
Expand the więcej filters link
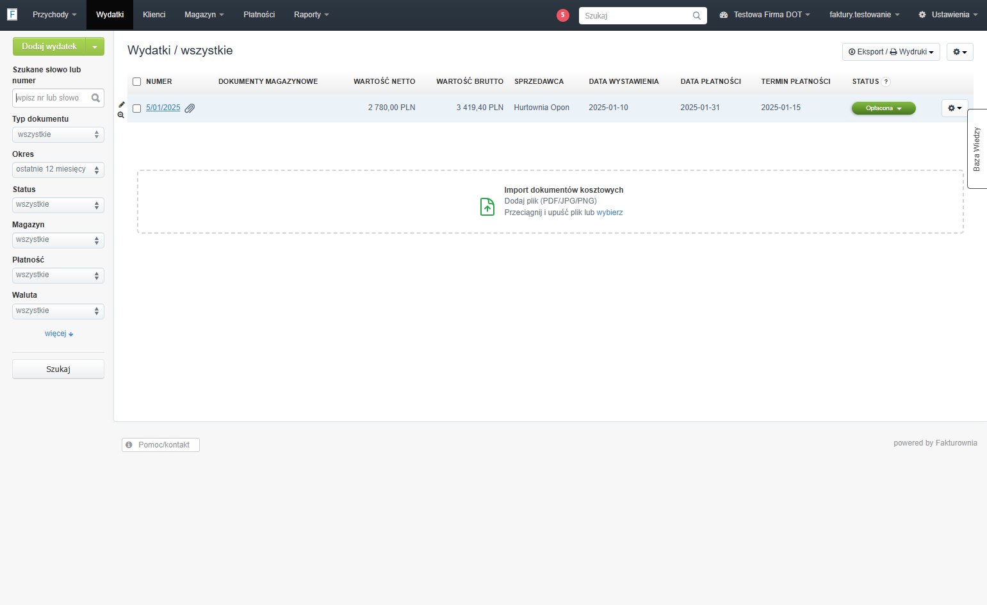tap(59, 334)
